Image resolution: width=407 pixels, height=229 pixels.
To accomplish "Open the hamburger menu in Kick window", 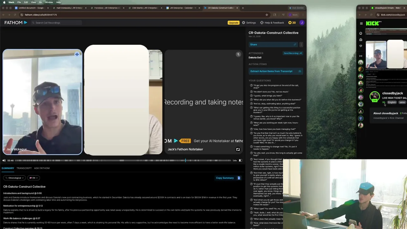I will pyautogui.click(x=361, y=23).
